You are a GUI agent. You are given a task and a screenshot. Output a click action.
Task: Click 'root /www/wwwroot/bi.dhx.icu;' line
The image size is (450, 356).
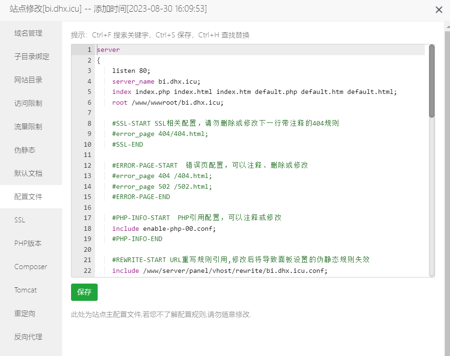coord(168,102)
